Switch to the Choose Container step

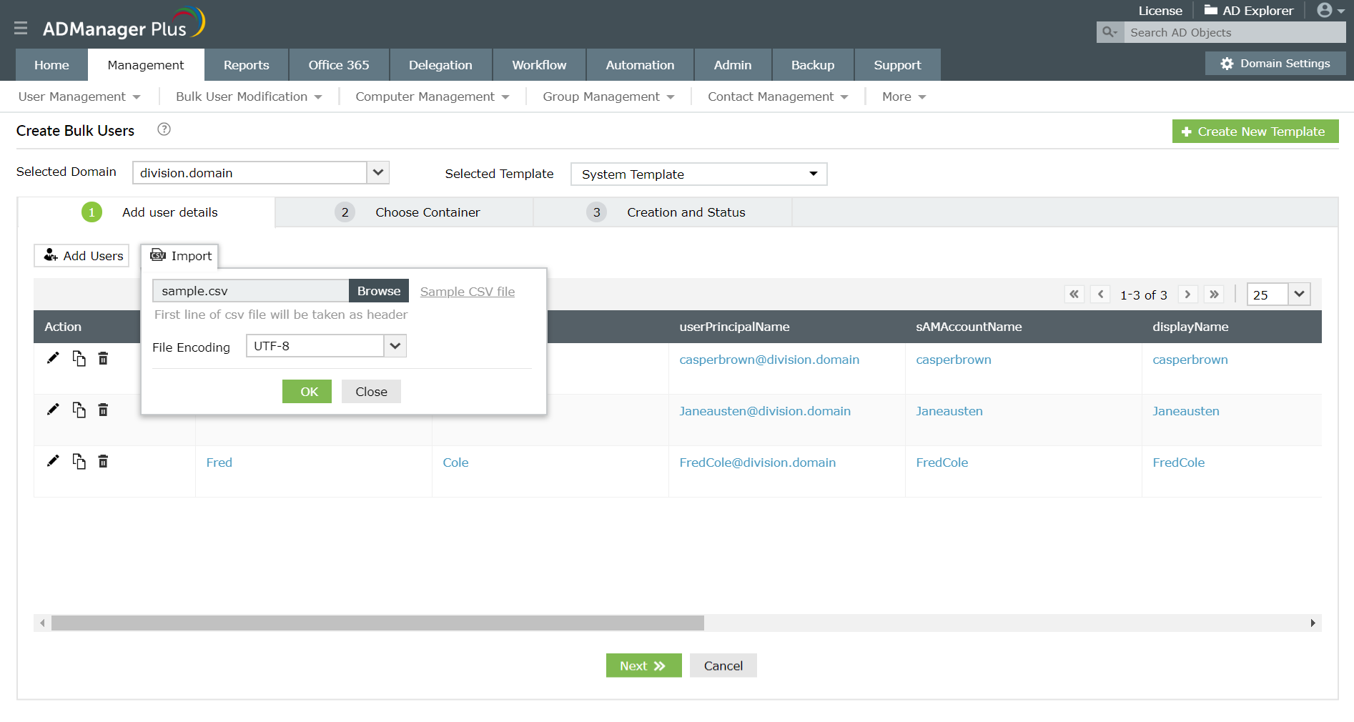click(427, 212)
